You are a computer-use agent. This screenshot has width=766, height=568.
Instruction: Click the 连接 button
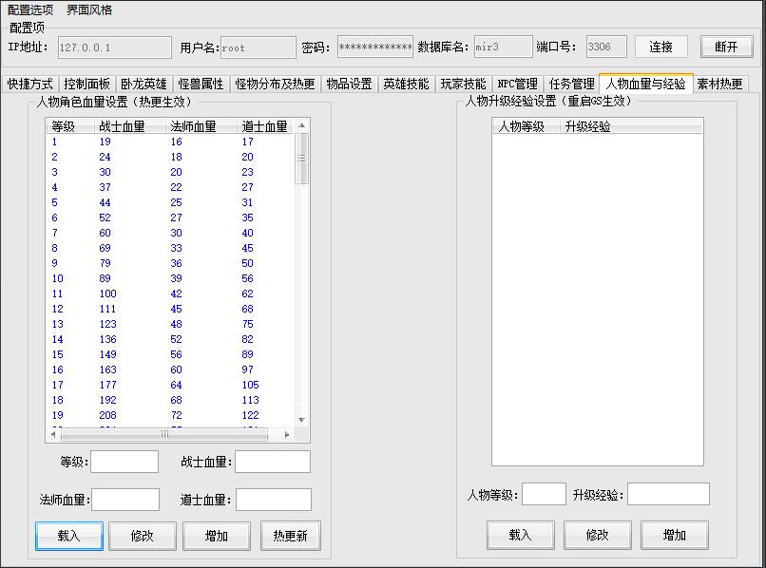[x=661, y=47]
